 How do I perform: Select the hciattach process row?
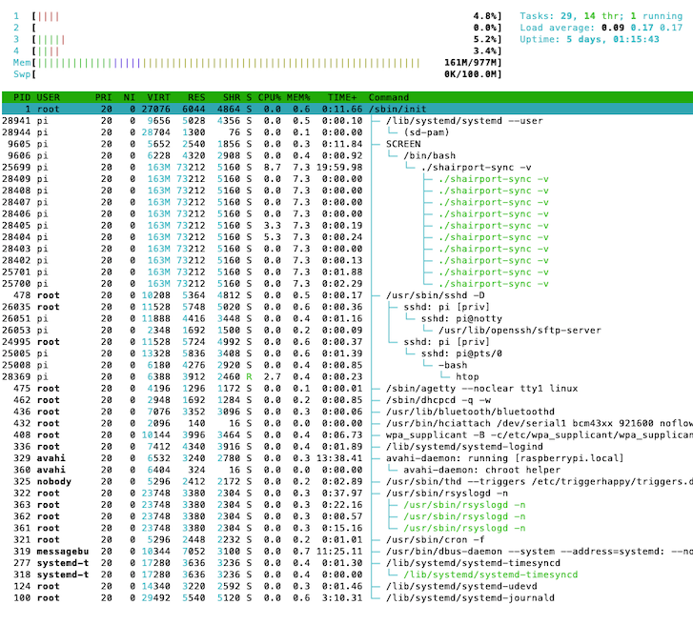point(347,423)
